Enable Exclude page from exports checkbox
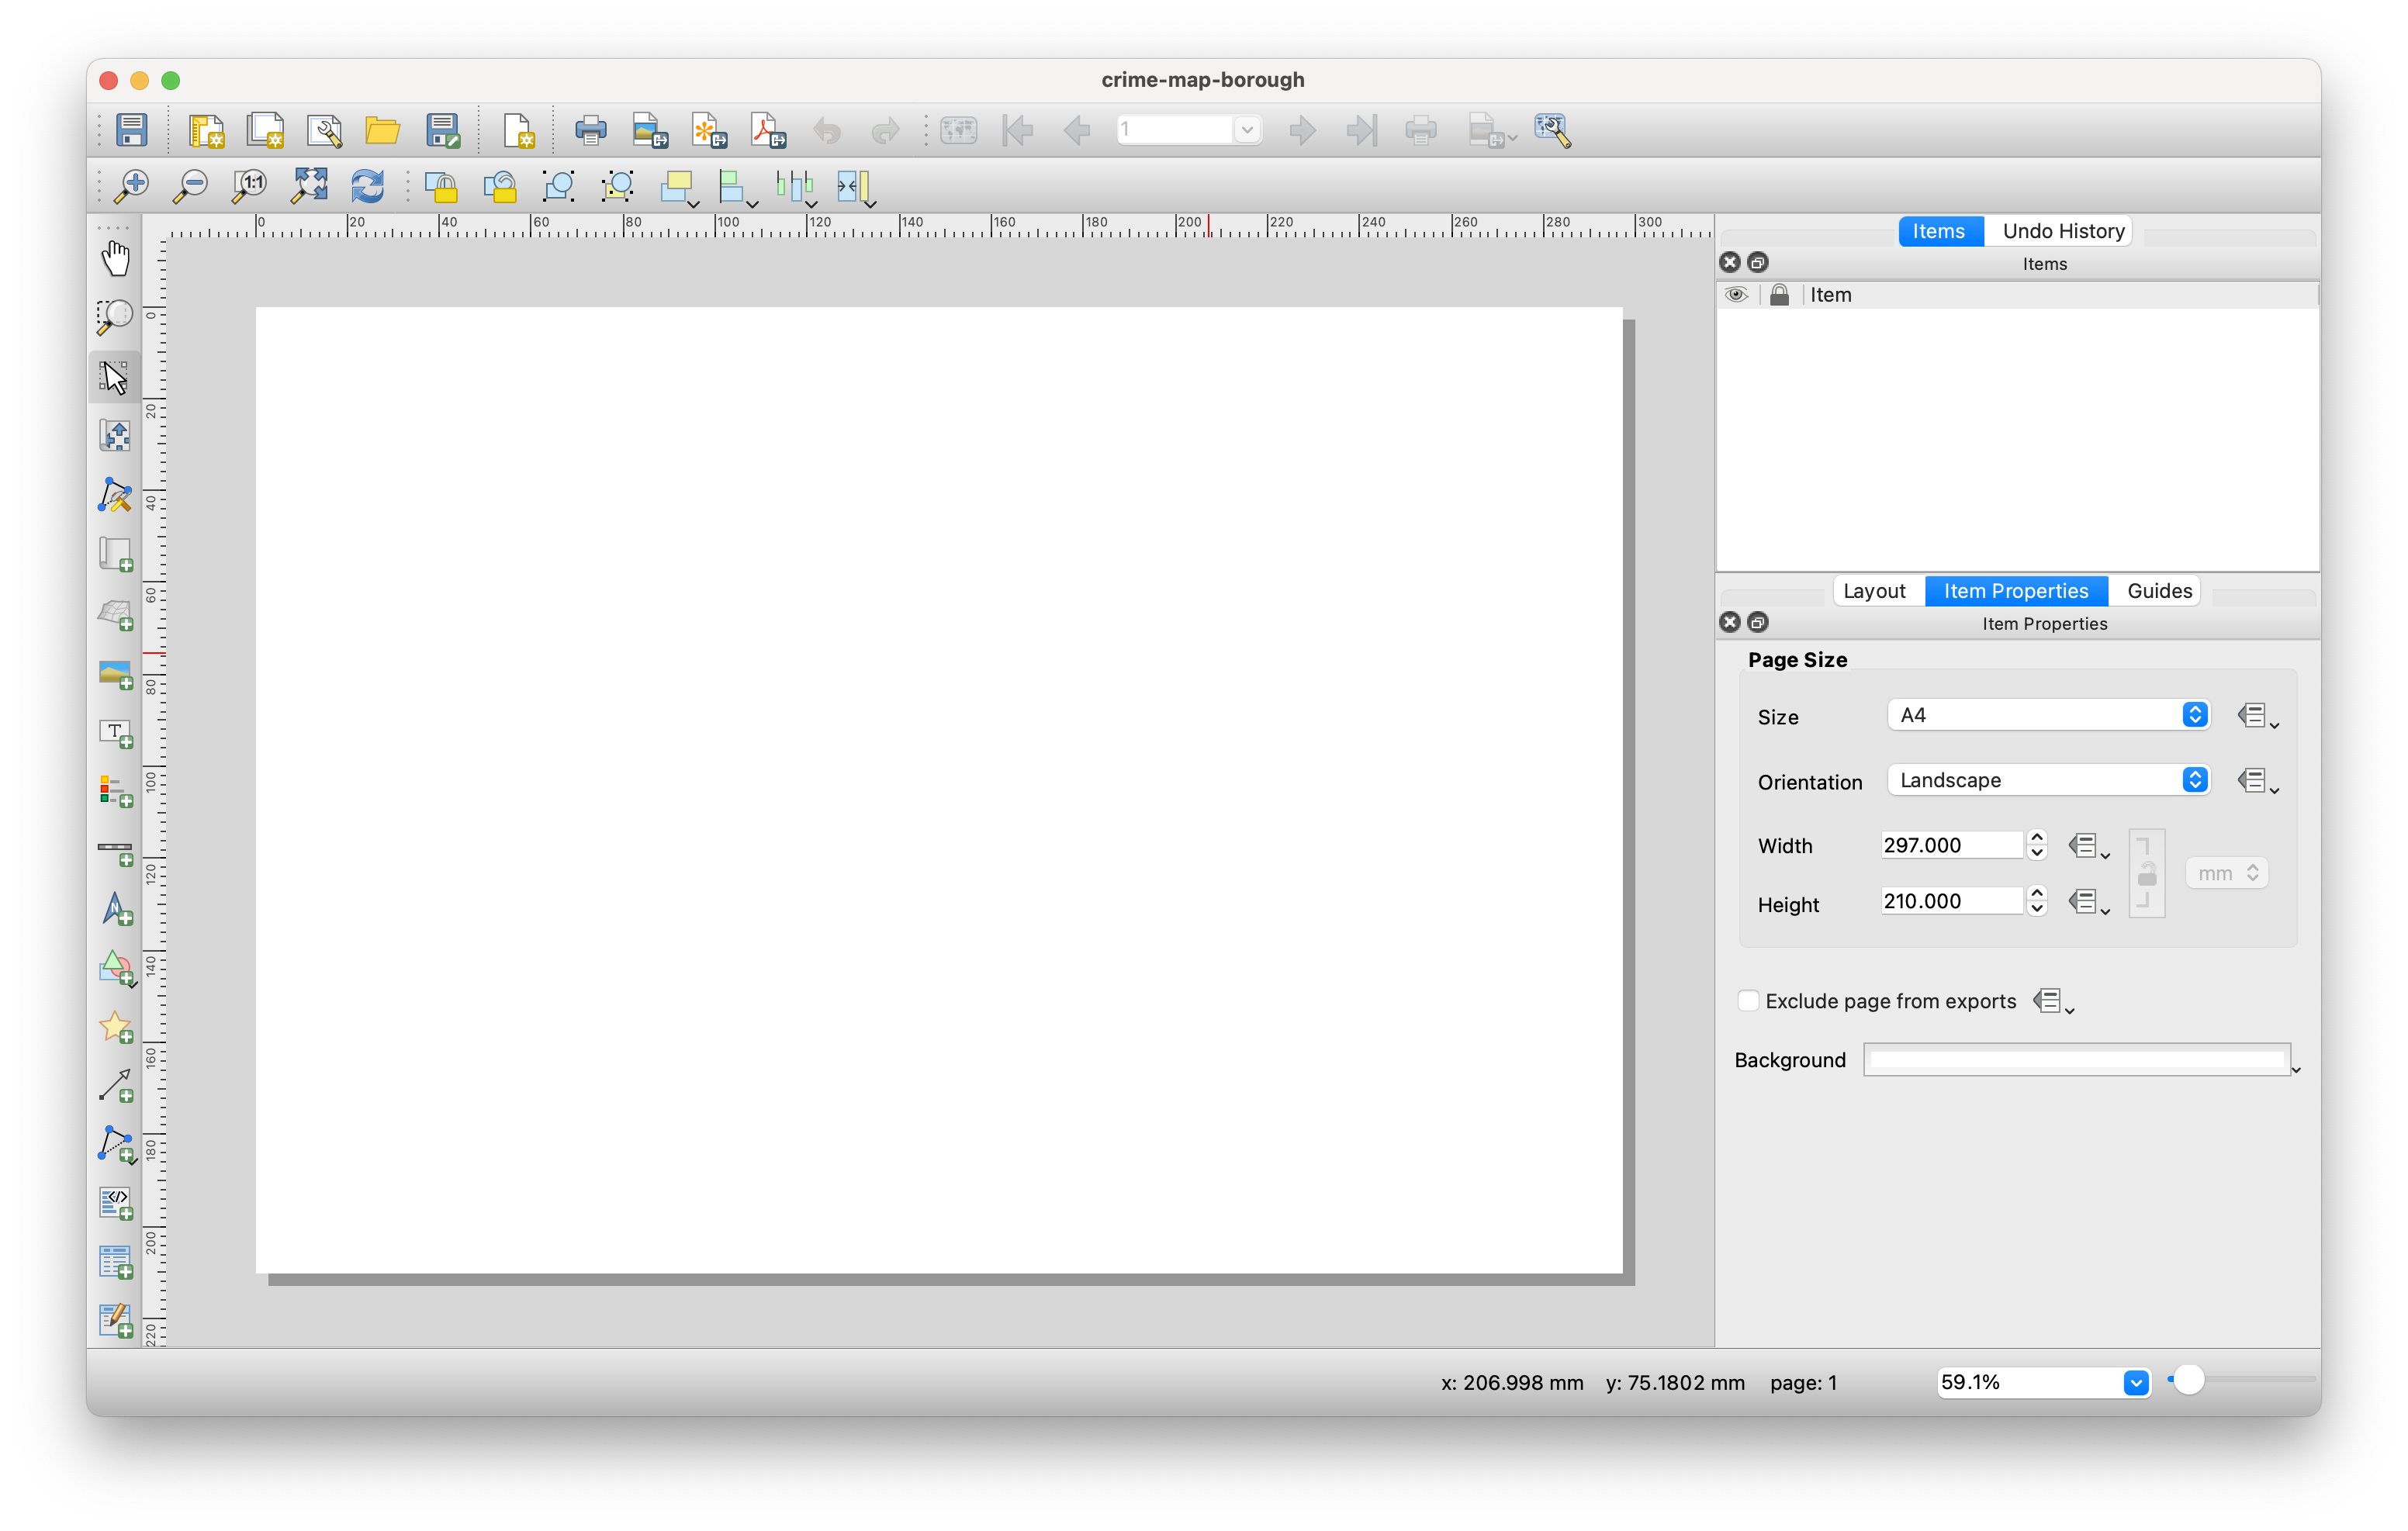 [1748, 1001]
